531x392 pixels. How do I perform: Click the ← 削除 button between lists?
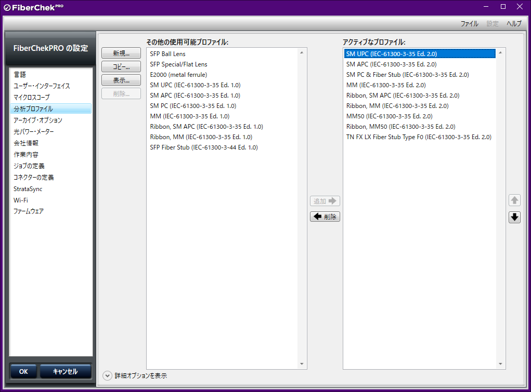(x=325, y=217)
